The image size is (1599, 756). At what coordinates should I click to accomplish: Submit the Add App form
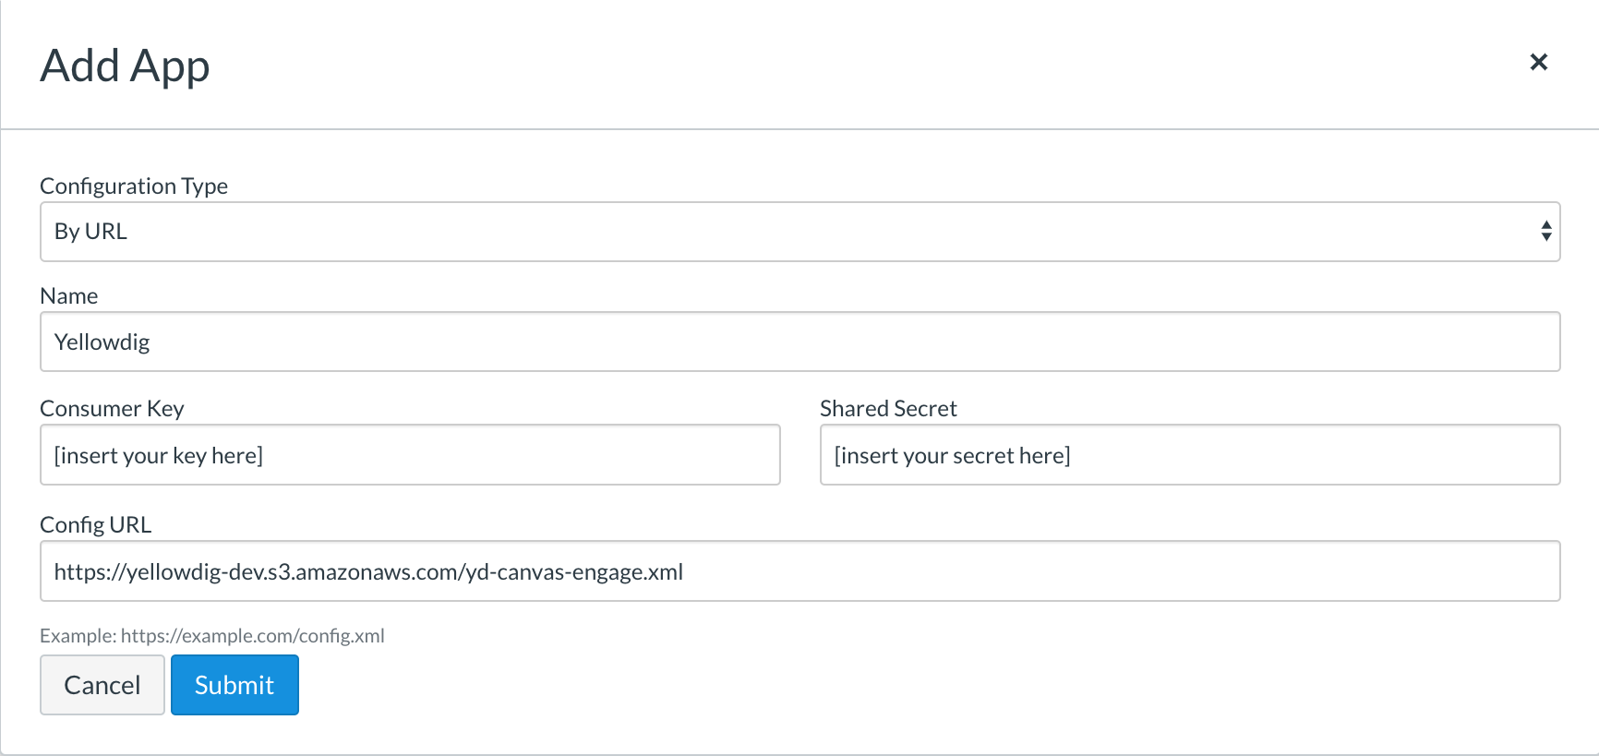point(234,685)
